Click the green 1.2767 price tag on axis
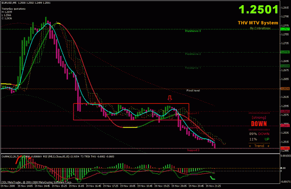This screenshot has height=189, width=291. (285, 29)
